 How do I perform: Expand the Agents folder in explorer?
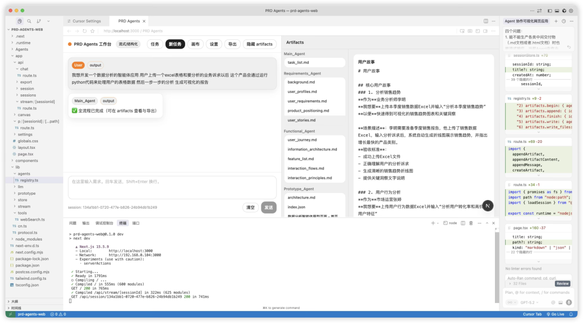pos(22,49)
